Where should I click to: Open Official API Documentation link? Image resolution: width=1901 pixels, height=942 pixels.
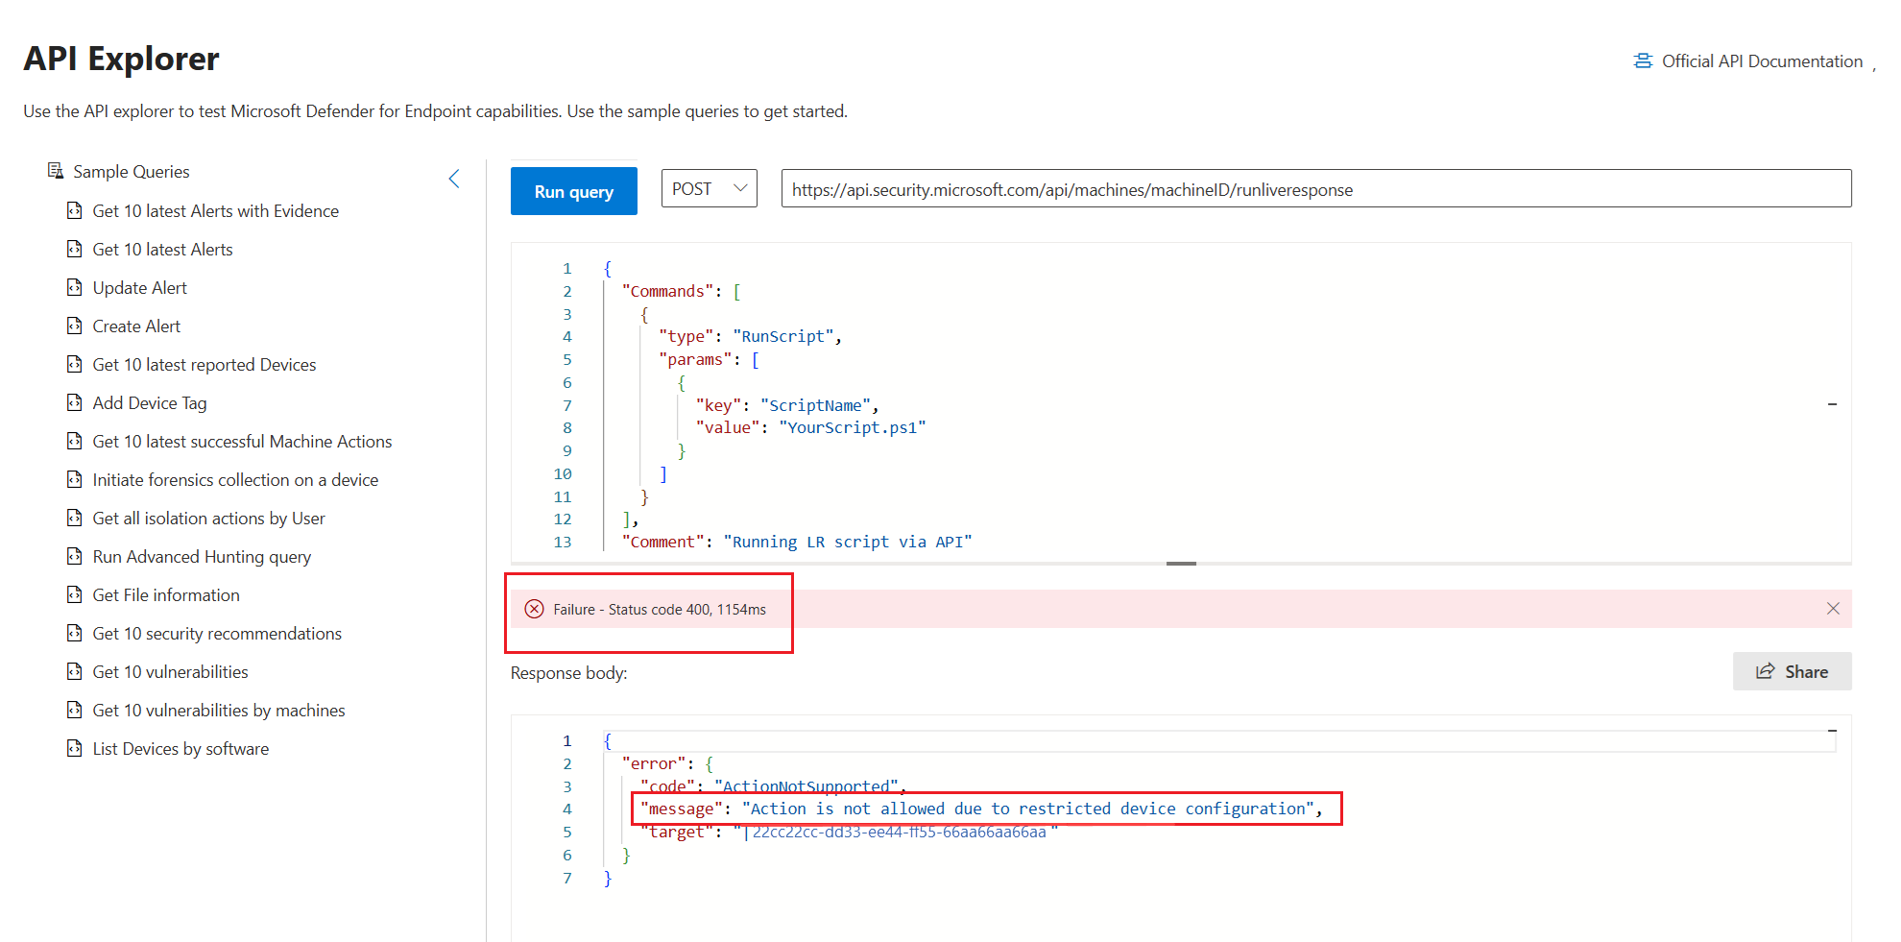(x=1761, y=61)
